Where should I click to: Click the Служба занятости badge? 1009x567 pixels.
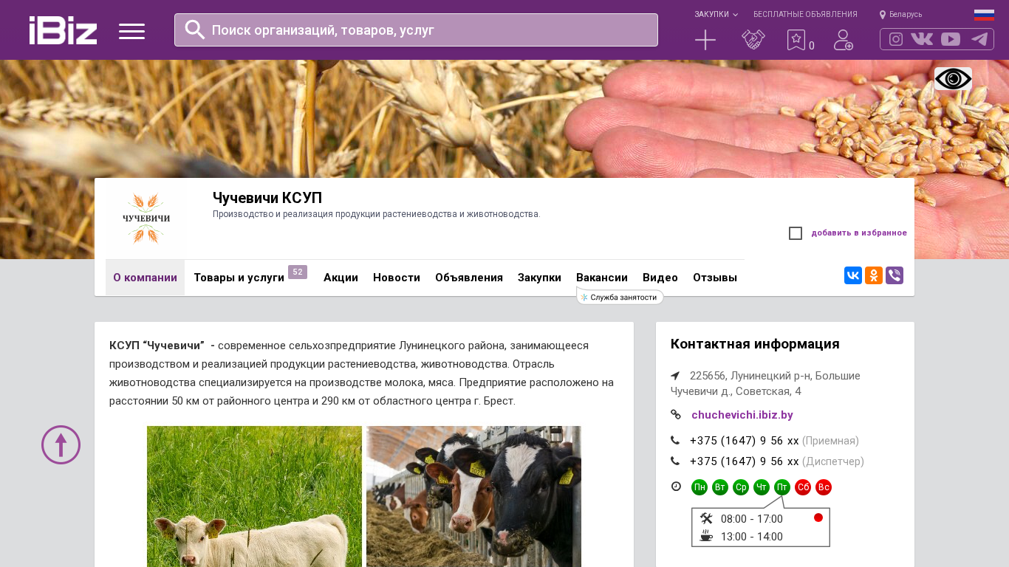620,297
